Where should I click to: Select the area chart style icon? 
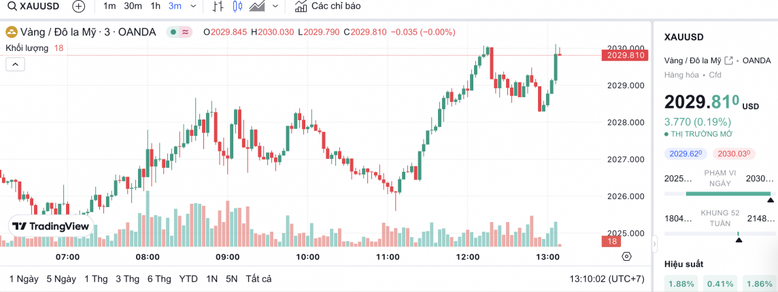257,7
